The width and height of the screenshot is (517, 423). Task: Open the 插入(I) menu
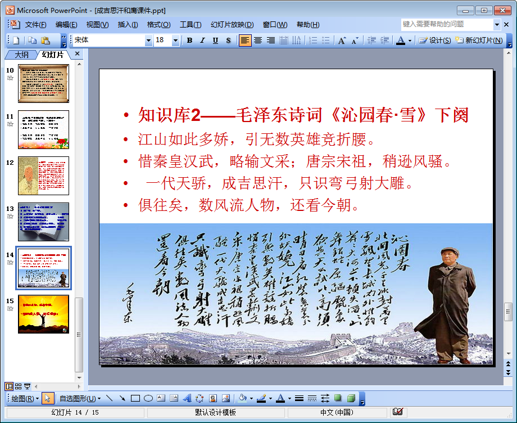pyautogui.click(x=128, y=24)
